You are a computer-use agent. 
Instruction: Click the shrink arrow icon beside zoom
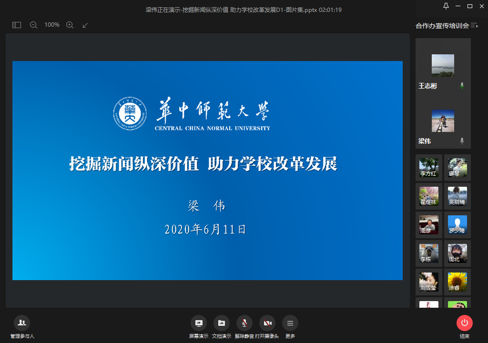(x=85, y=25)
